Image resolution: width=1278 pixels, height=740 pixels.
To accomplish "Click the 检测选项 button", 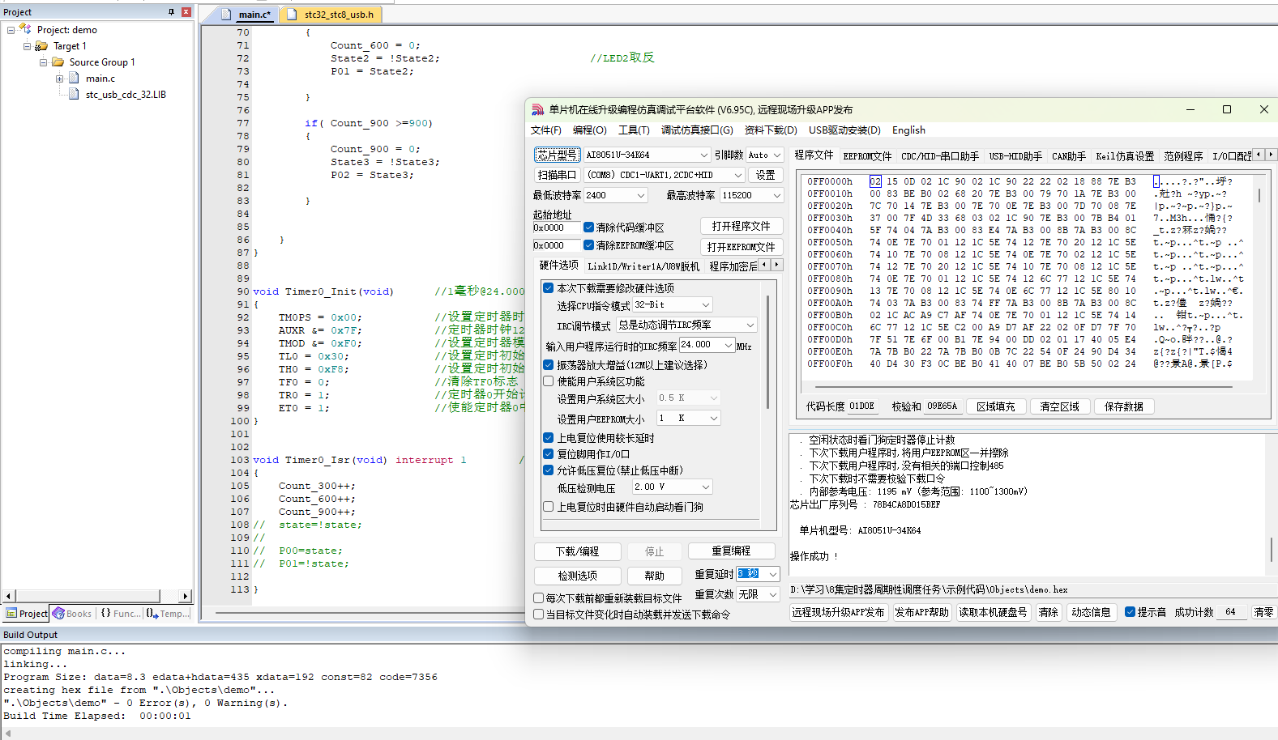I will (x=577, y=576).
